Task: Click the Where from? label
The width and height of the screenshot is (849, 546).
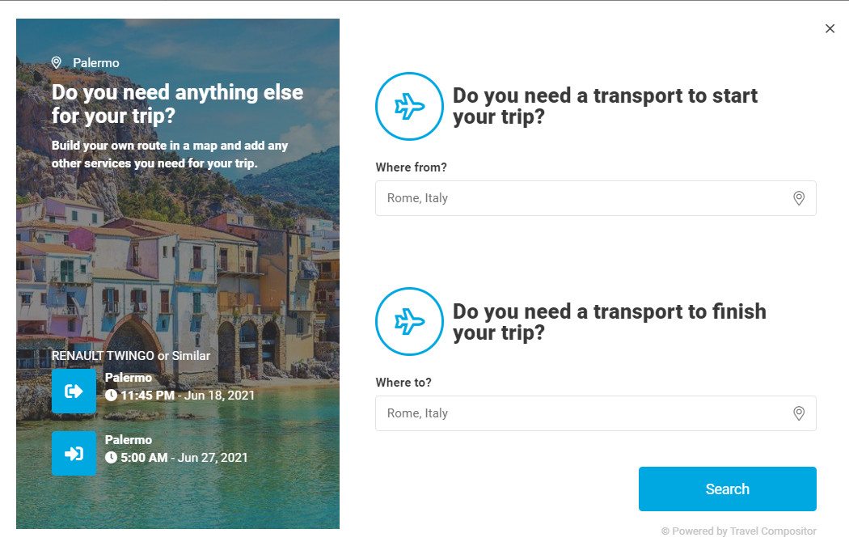Action: [411, 167]
